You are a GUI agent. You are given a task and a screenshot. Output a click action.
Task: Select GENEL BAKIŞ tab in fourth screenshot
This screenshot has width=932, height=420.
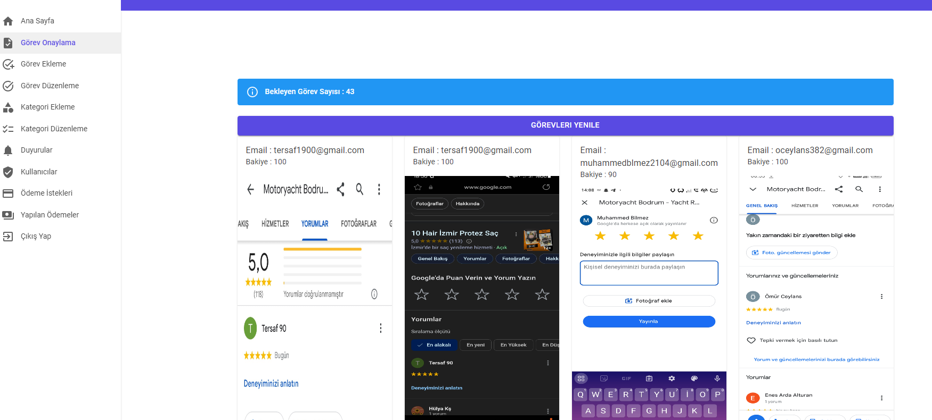pos(762,206)
